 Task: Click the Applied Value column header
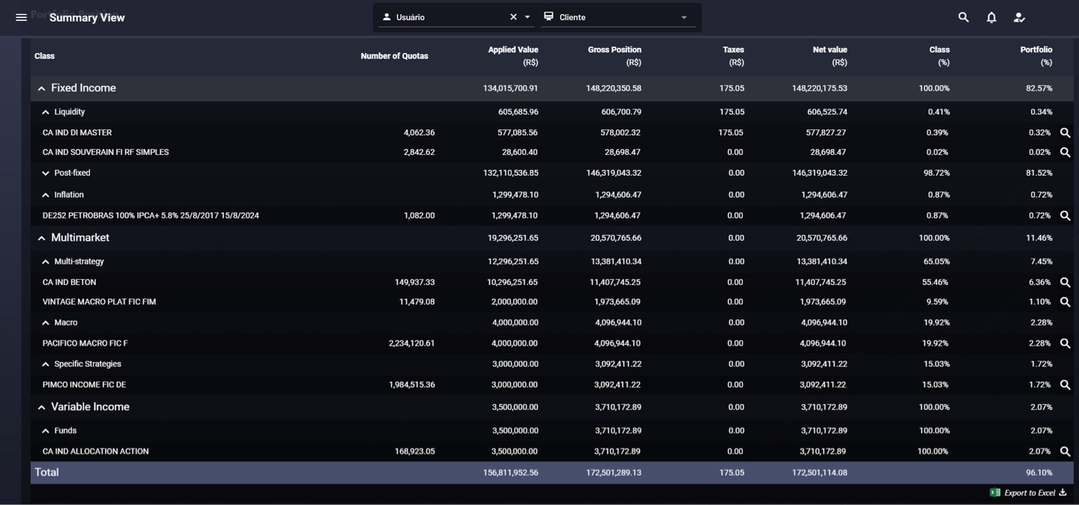[513, 56]
